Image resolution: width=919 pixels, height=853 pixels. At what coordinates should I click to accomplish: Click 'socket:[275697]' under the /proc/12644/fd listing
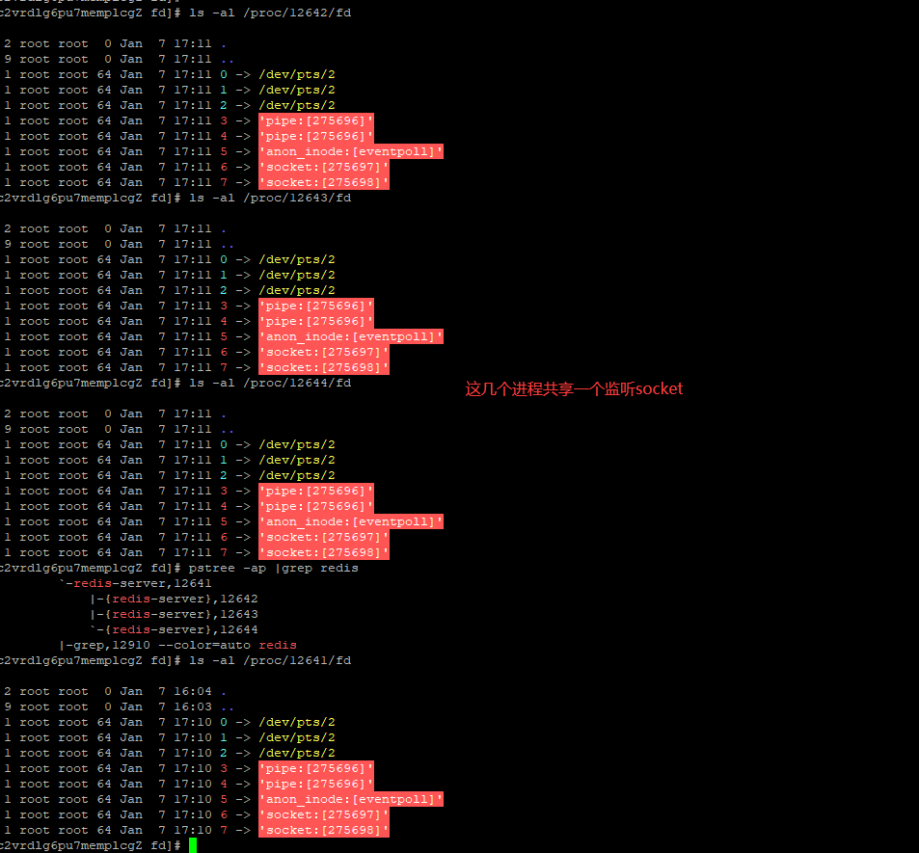[323, 537]
